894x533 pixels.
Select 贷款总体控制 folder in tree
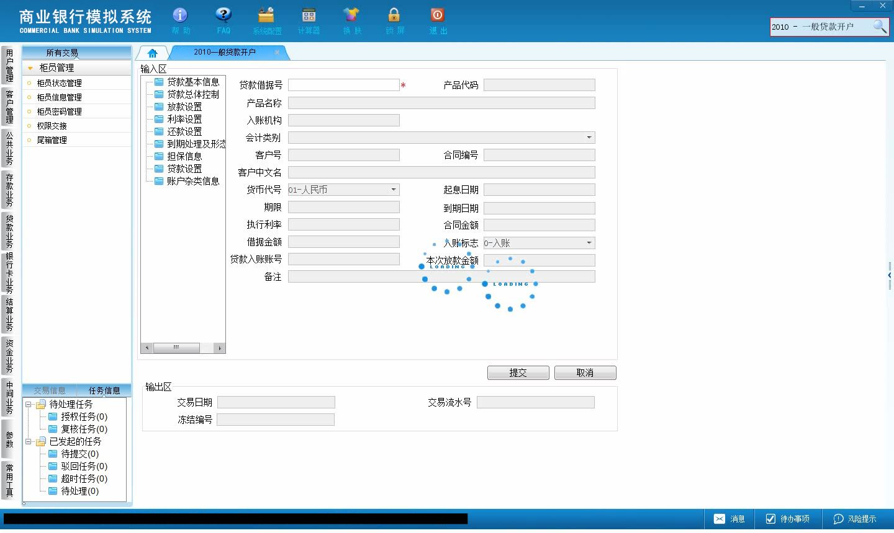[187, 94]
